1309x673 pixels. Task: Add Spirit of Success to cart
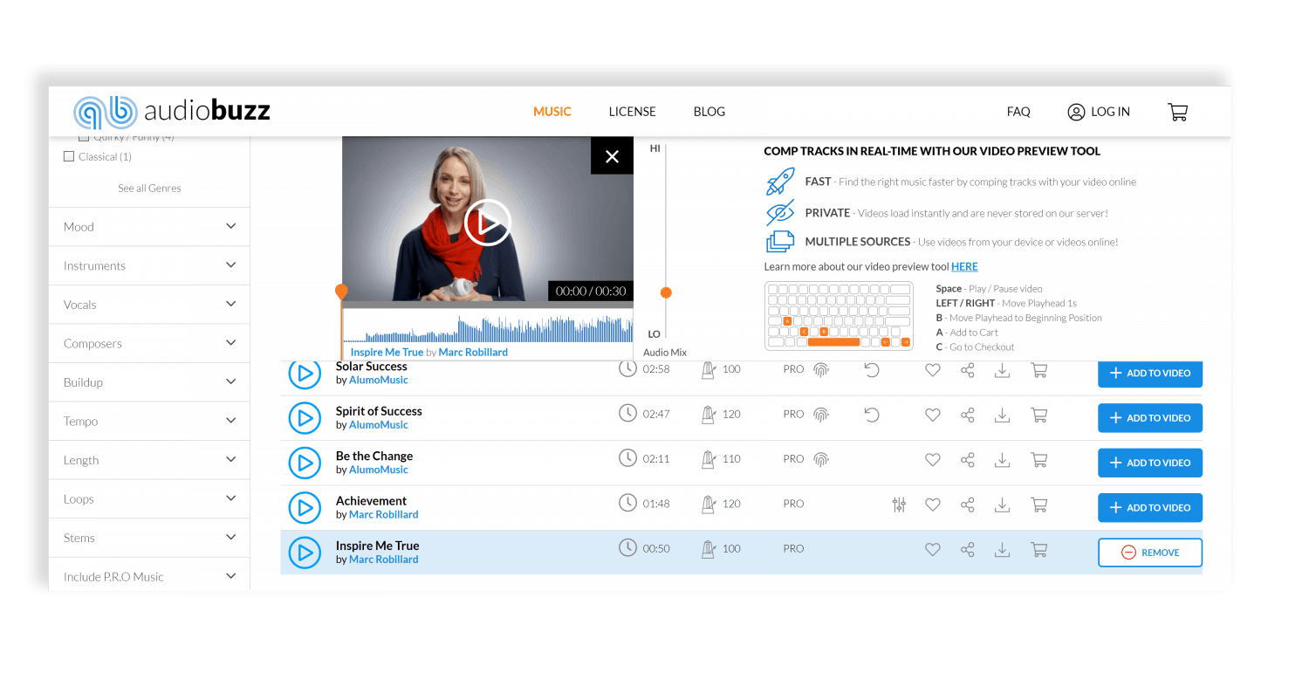[1038, 415]
